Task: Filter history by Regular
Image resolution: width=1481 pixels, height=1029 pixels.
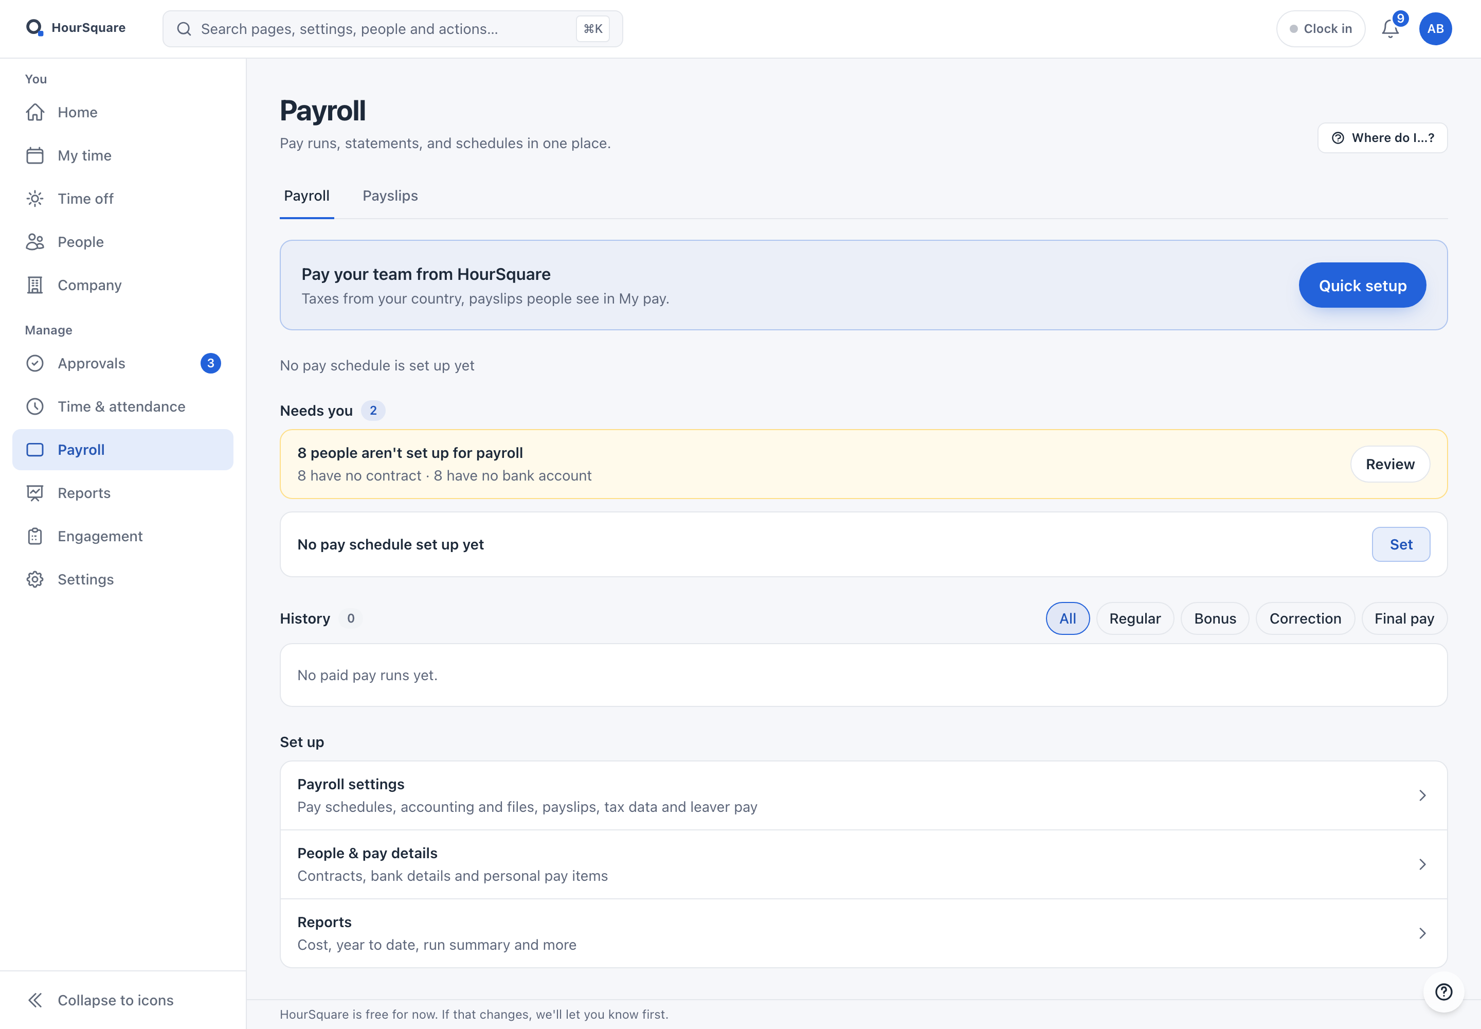Action: point(1135,618)
